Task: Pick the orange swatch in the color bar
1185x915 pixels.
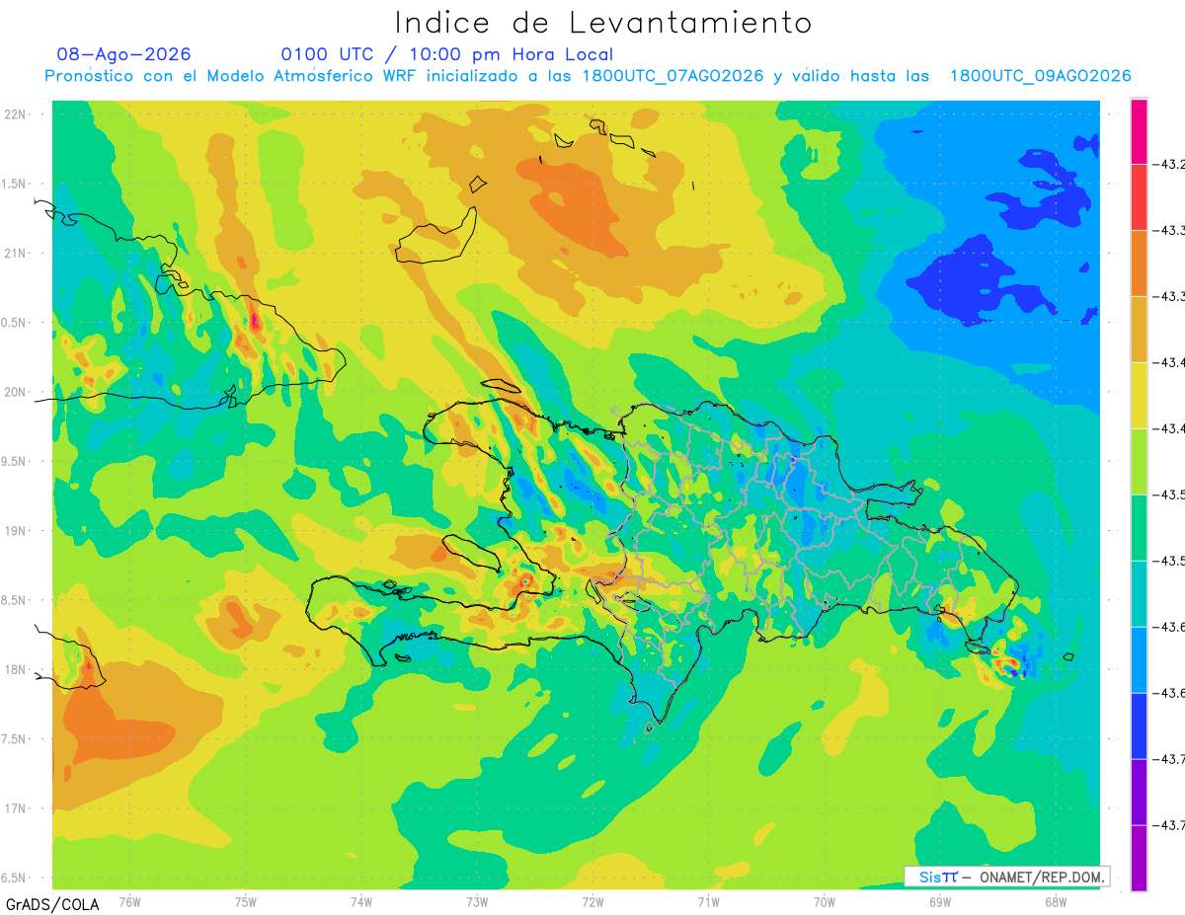Action: [1139, 264]
